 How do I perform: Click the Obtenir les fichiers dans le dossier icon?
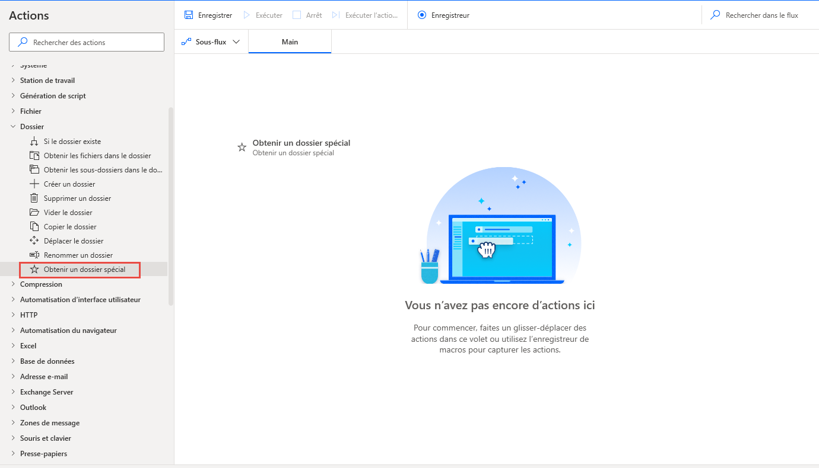pos(34,156)
